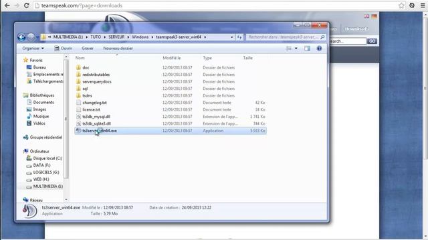
Task: Click the GO button on the website
Action: coord(372,41)
